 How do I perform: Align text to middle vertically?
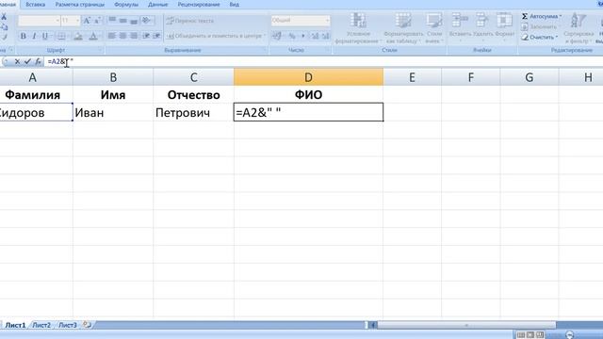point(122,21)
